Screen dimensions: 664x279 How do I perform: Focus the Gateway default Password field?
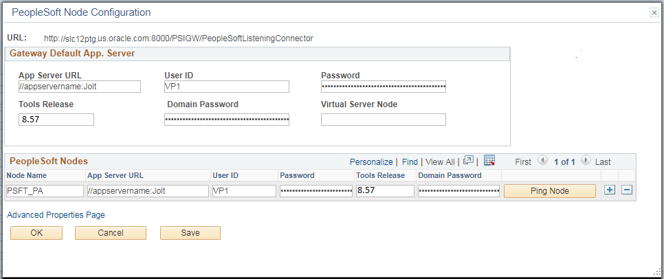tap(384, 87)
